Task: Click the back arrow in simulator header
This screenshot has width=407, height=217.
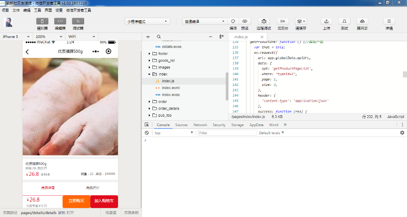Action: (27, 52)
